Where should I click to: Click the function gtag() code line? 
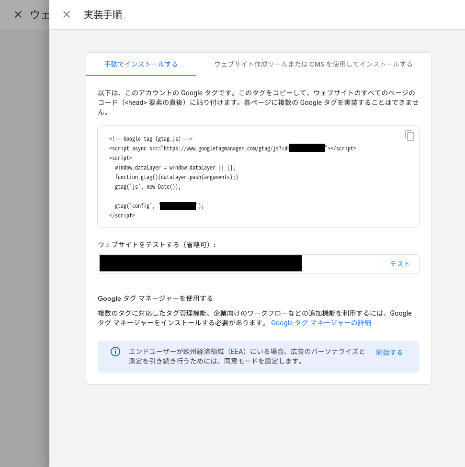tap(176, 177)
